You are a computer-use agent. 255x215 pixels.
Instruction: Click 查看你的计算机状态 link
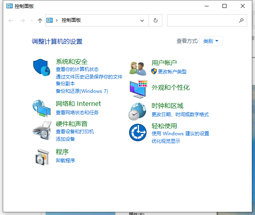[x=77, y=69]
